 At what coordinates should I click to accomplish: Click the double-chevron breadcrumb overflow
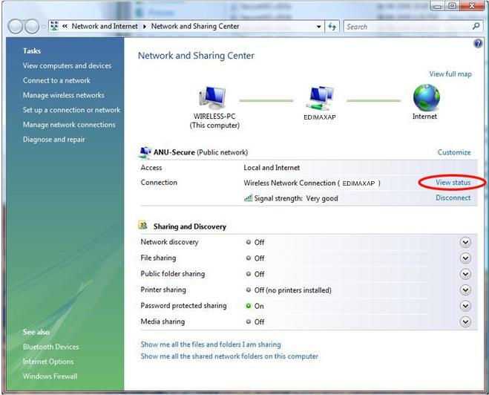[65, 26]
